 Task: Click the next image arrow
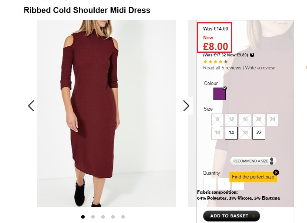pos(186,106)
